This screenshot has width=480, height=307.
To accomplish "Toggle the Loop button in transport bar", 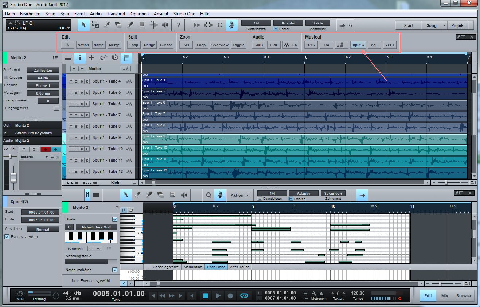I will [244, 296].
